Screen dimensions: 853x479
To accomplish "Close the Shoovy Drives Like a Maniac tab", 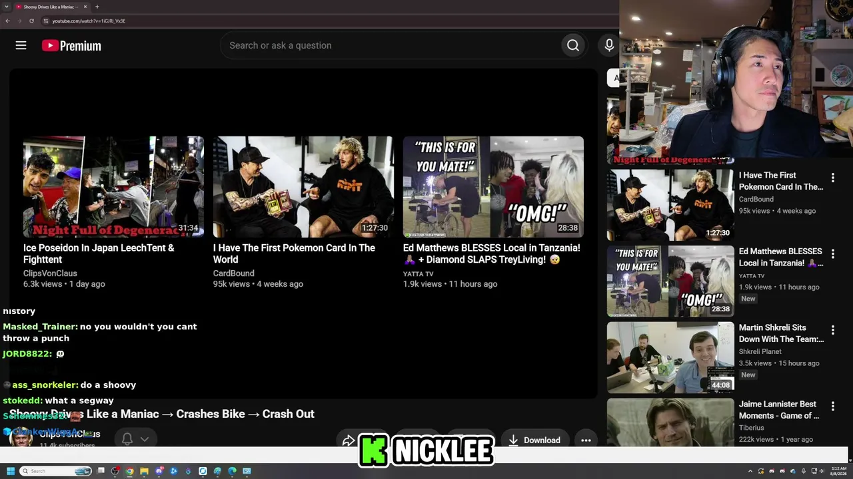I will click(85, 7).
